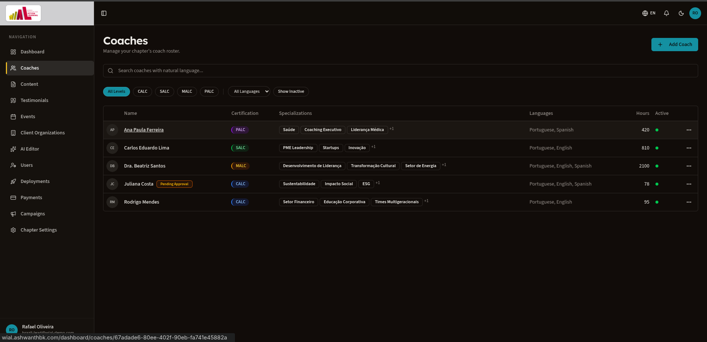Open Client Organizations page
The width and height of the screenshot is (707, 342).
[50, 133]
